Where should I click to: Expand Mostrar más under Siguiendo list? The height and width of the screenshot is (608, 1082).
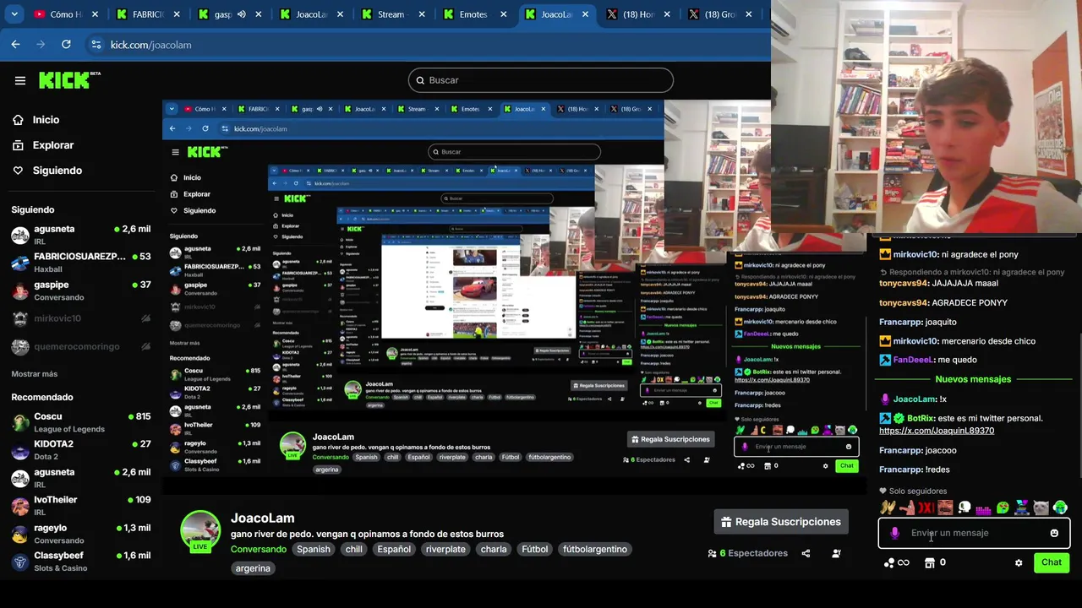35,374
